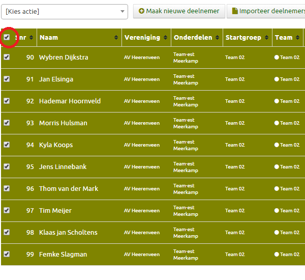Click team dot icon in Jens Linnebank row
305x280 pixels.
tap(277, 166)
